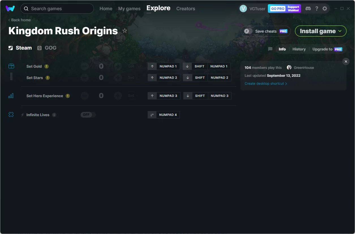Increase Set Gold with the plus button
Viewport: 355px width, 234px height.
(118, 66)
